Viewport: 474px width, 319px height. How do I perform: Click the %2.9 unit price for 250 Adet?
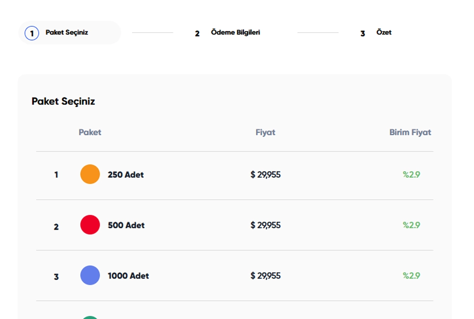point(411,175)
